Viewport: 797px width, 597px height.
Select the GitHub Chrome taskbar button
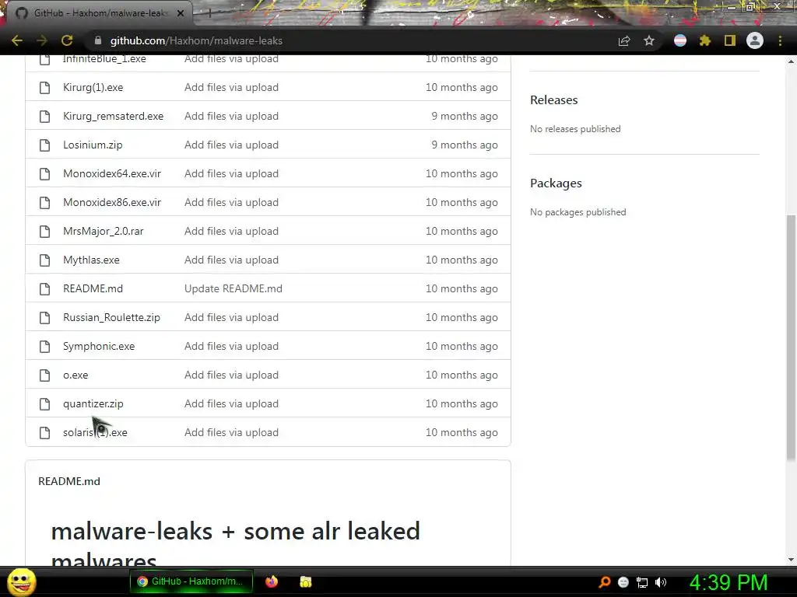(x=191, y=581)
